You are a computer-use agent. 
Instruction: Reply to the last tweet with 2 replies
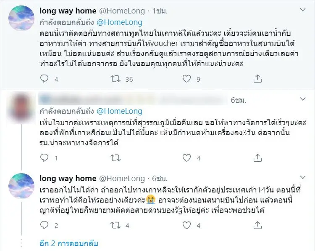tap(45, 225)
